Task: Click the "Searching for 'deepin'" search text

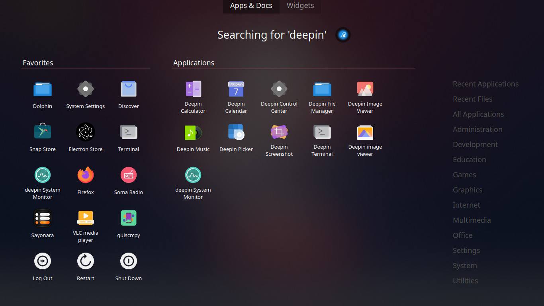Action: point(272,35)
